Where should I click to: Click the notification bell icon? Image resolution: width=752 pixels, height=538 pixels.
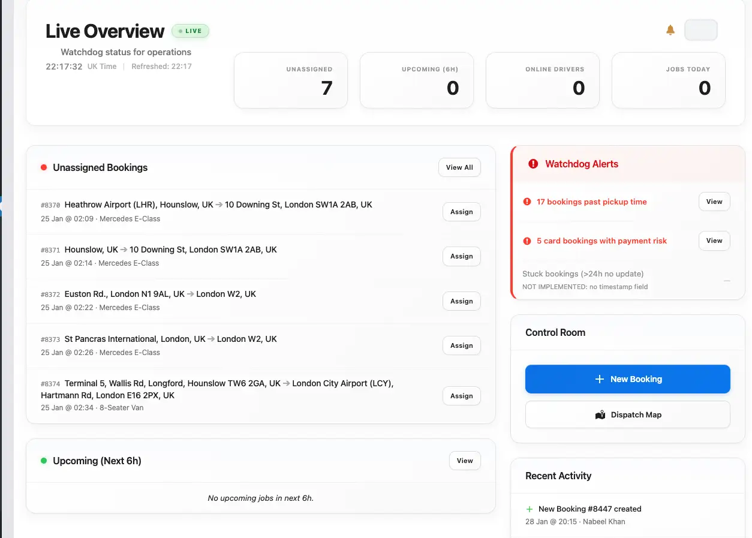[670, 30]
